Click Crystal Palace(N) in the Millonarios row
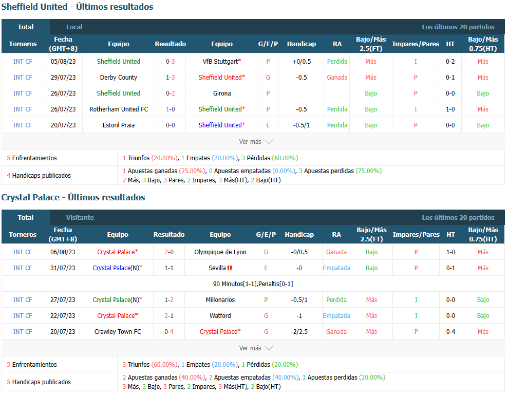 [x=116, y=299]
